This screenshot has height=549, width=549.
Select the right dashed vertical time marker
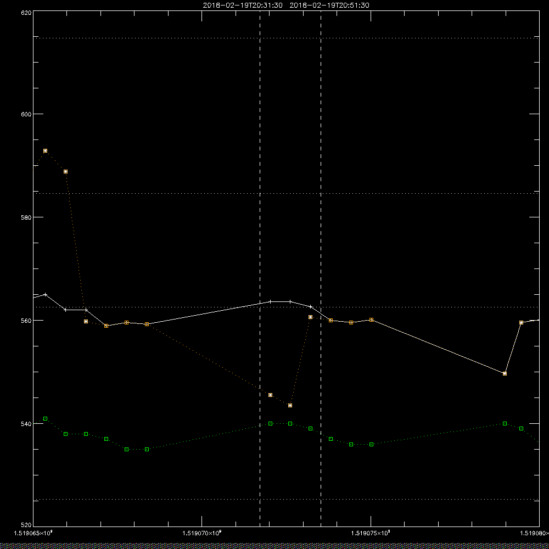(321, 268)
